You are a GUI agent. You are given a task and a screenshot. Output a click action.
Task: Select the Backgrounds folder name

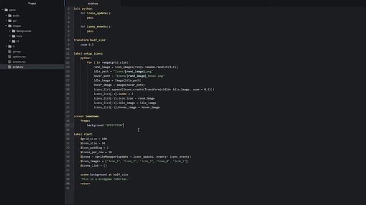point(24,31)
